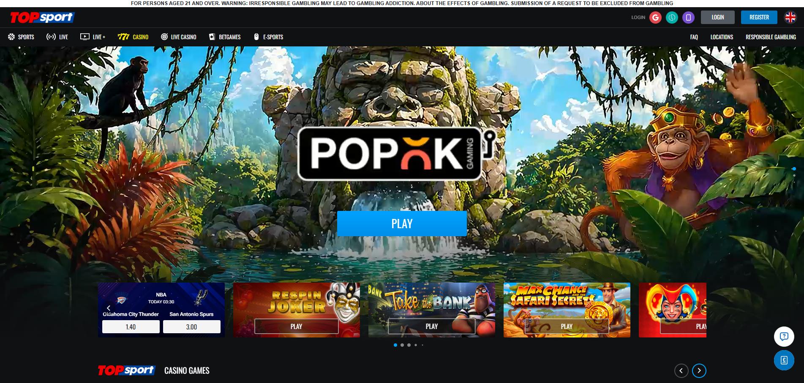Bet on Oklahoma City Thunder odds 1.40

click(131, 327)
